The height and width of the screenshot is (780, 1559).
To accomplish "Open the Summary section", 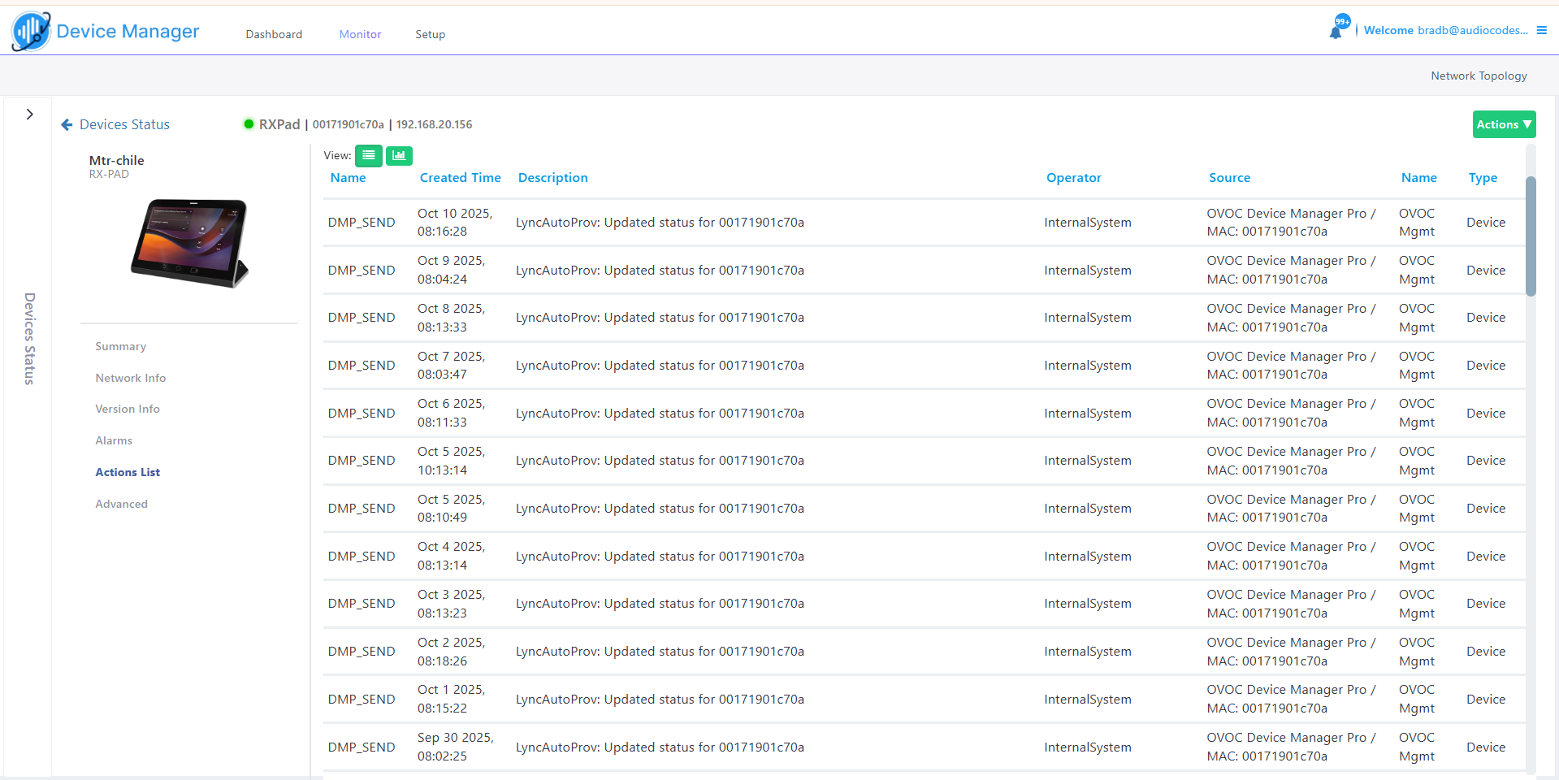I will point(120,346).
